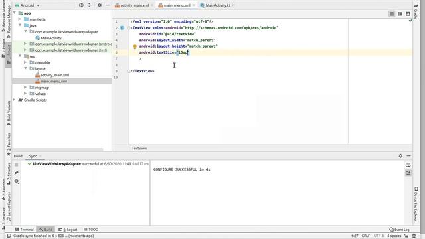Image resolution: width=425 pixels, height=239 pixels.
Task: Open the Event Log
Action: (x=399, y=230)
